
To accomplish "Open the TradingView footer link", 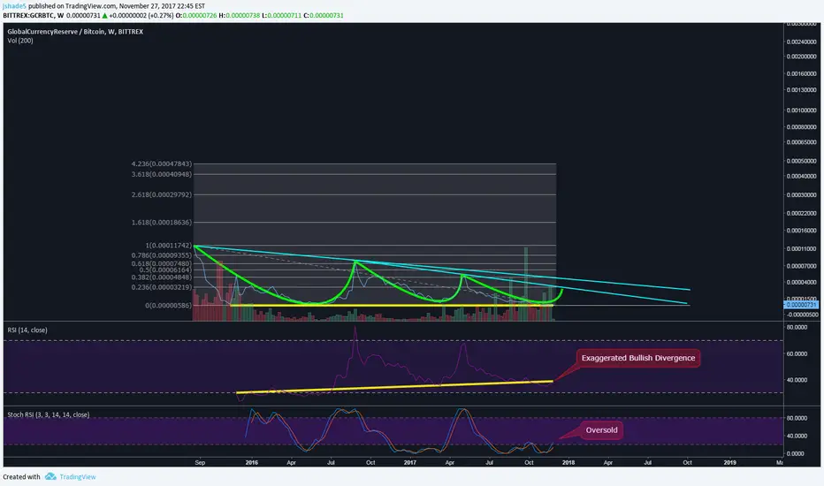I will [x=78, y=477].
